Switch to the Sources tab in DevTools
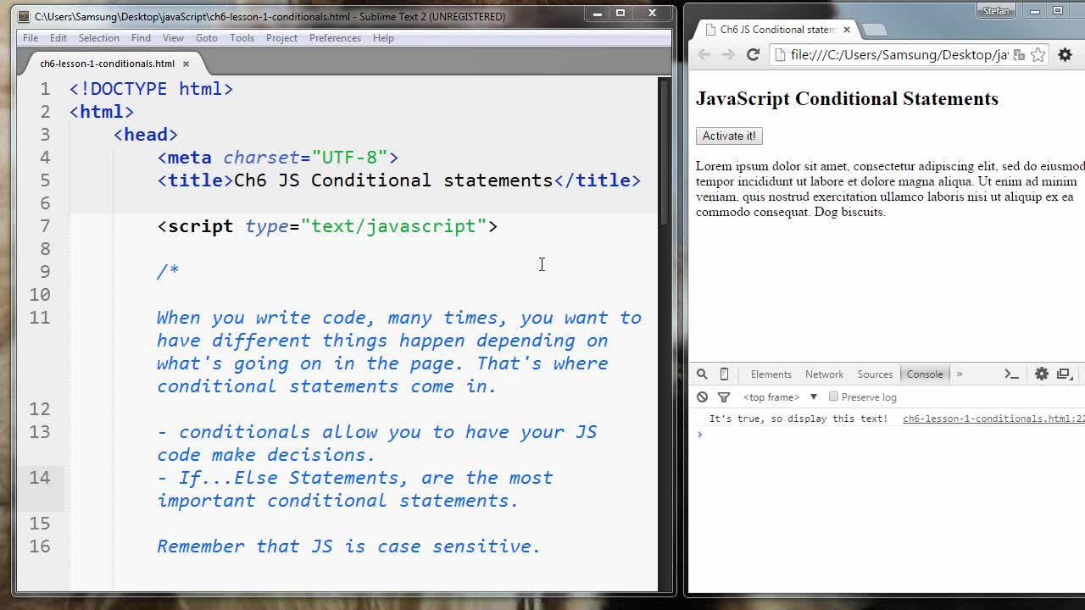 click(x=875, y=374)
